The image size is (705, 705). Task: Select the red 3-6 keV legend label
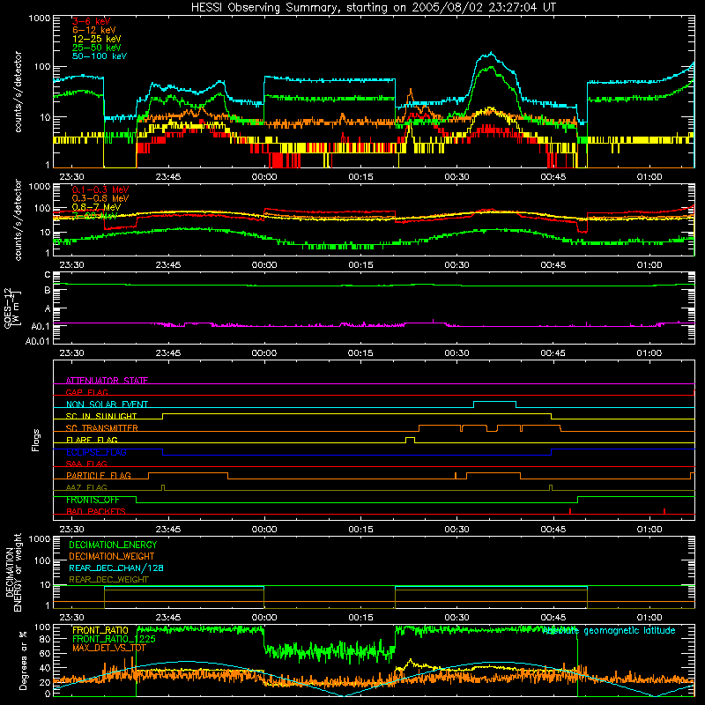click(91, 21)
